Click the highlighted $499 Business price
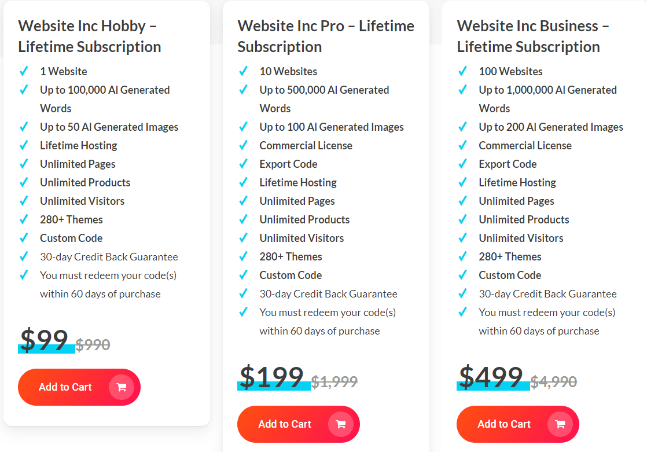This screenshot has width=647, height=452. point(491,377)
